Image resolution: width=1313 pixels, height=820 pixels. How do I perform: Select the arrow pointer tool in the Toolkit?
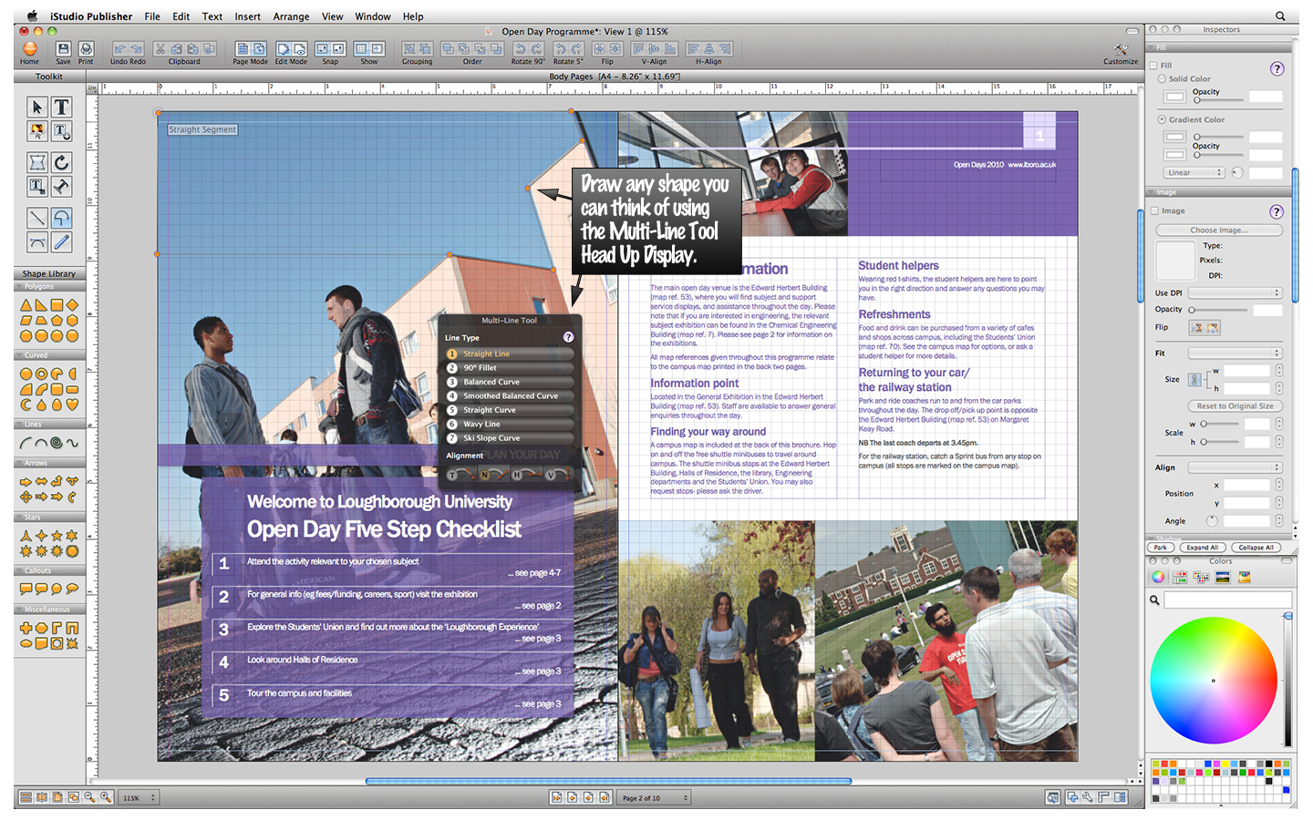(37, 108)
